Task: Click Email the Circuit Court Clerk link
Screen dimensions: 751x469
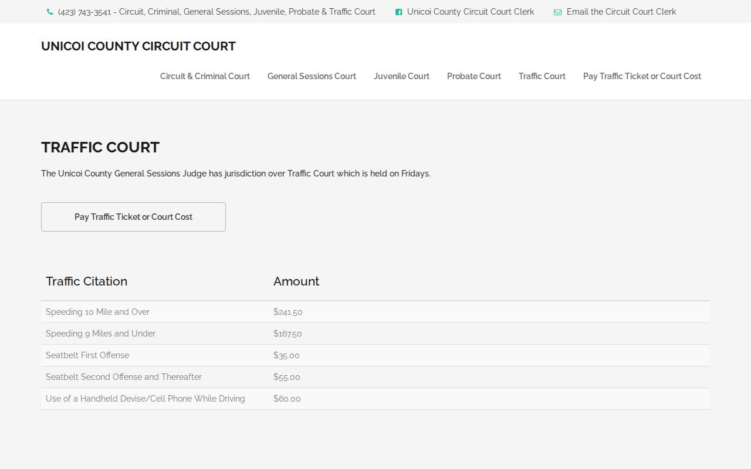Action: click(621, 12)
